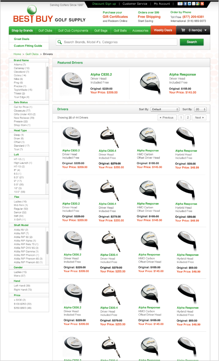Screen dimensions: 219x361
Task: Filter by shaft Aldila NV (2)
Action: click(x=21, y=230)
